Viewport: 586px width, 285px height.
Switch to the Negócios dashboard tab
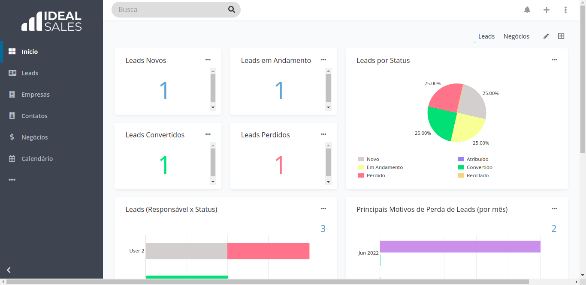[x=517, y=36]
